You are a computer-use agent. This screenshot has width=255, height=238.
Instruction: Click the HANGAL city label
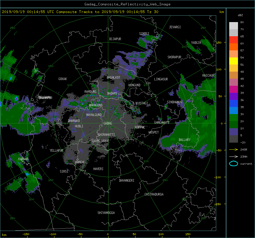click(80, 162)
